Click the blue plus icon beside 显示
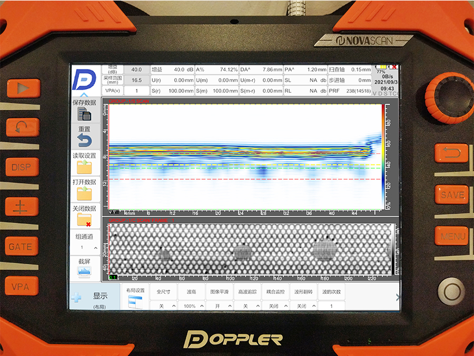Viewport: 474px width, 356px height. pos(76,297)
